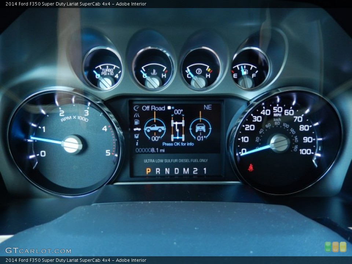Select the gauge mode icon in display sidebar
This screenshot has height=264, width=352.
136,108
